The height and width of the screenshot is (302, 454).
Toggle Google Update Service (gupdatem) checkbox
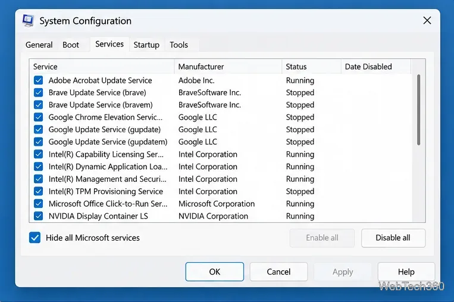pyautogui.click(x=38, y=142)
